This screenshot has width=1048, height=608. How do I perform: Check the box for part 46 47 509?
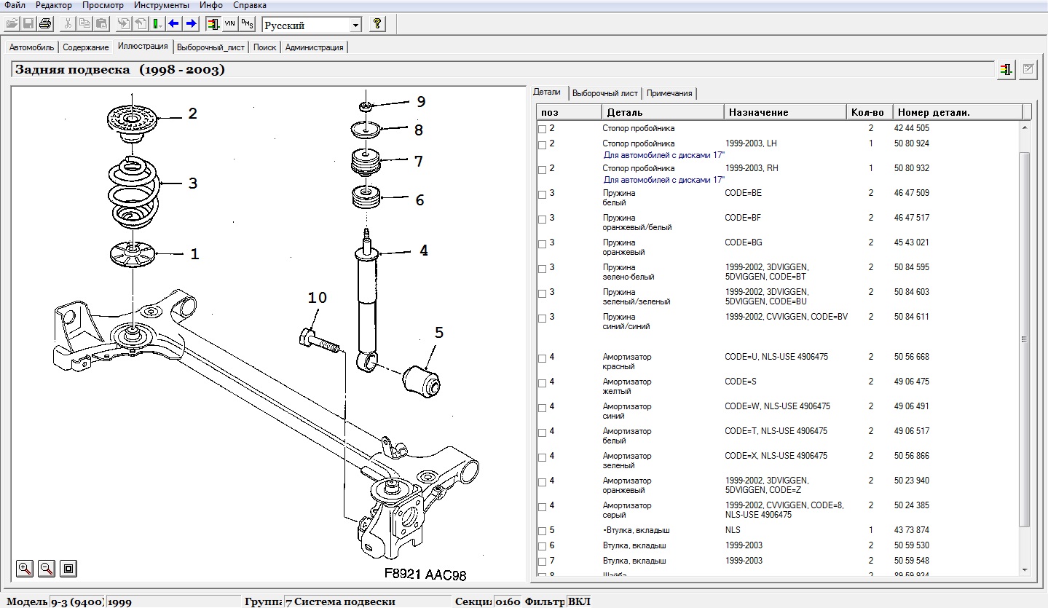[542, 194]
